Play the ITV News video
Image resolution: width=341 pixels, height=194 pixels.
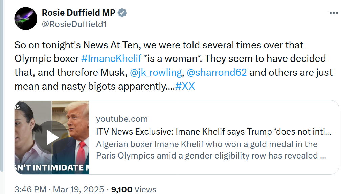(x=52, y=137)
